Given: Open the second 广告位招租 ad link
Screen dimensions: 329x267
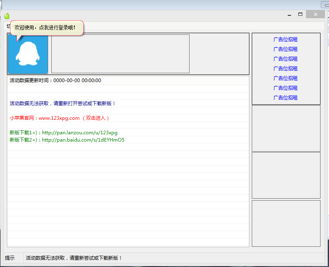Looking at the screenshot, I should click(x=285, y=49).
